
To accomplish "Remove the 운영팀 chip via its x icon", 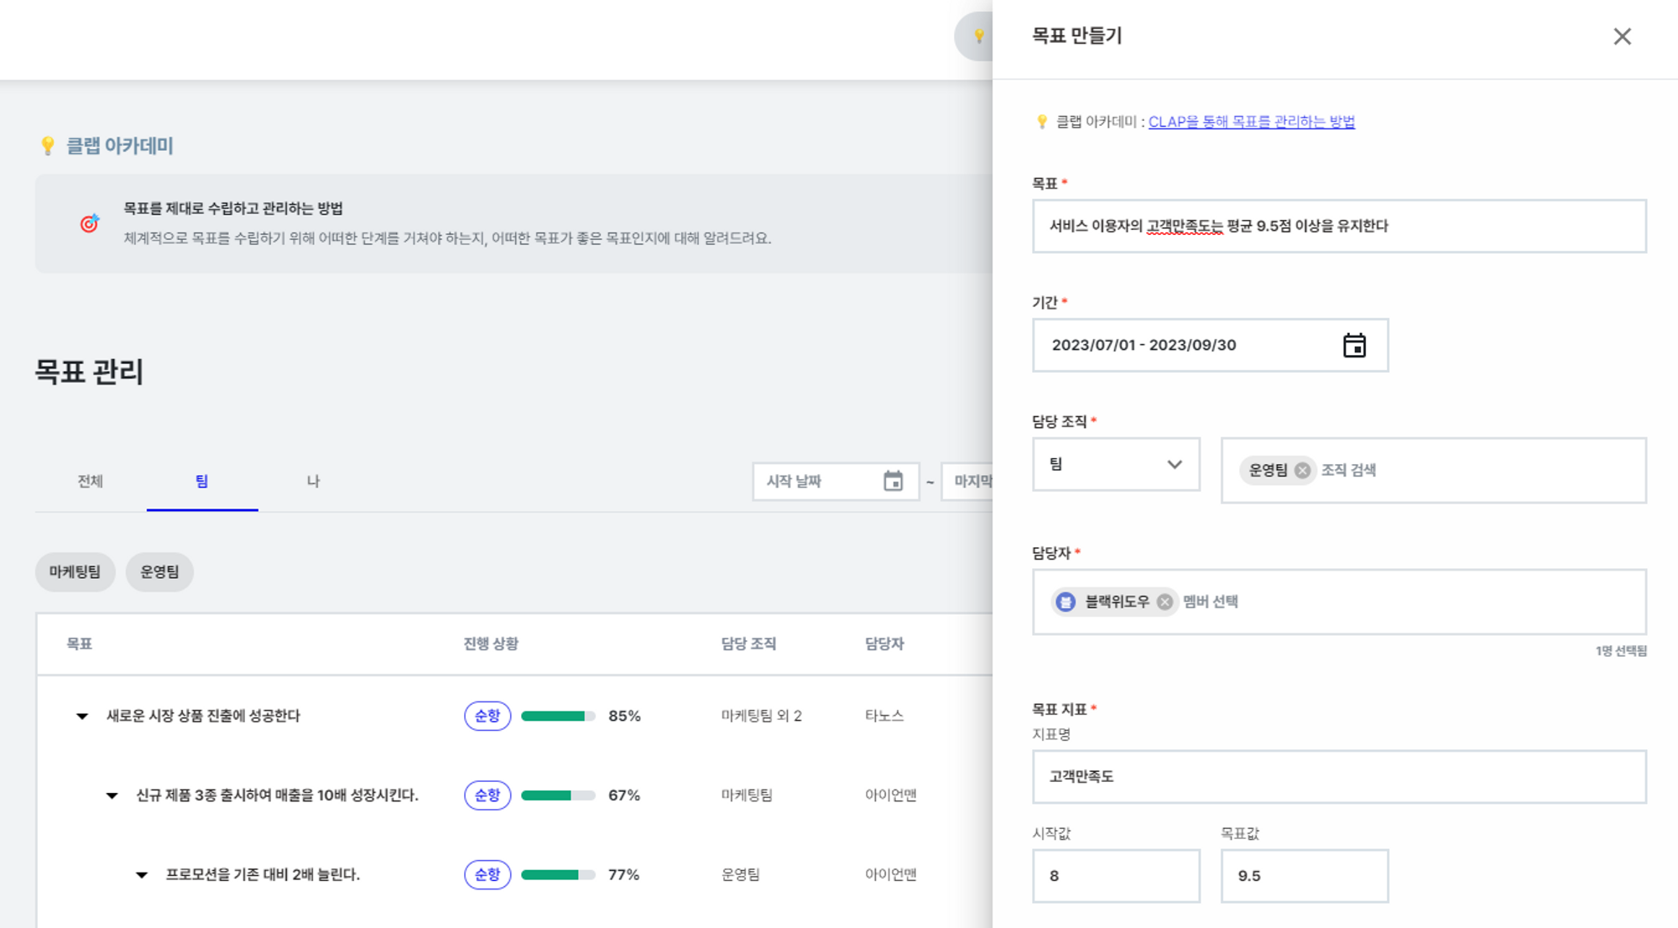I will (1302, 471).
